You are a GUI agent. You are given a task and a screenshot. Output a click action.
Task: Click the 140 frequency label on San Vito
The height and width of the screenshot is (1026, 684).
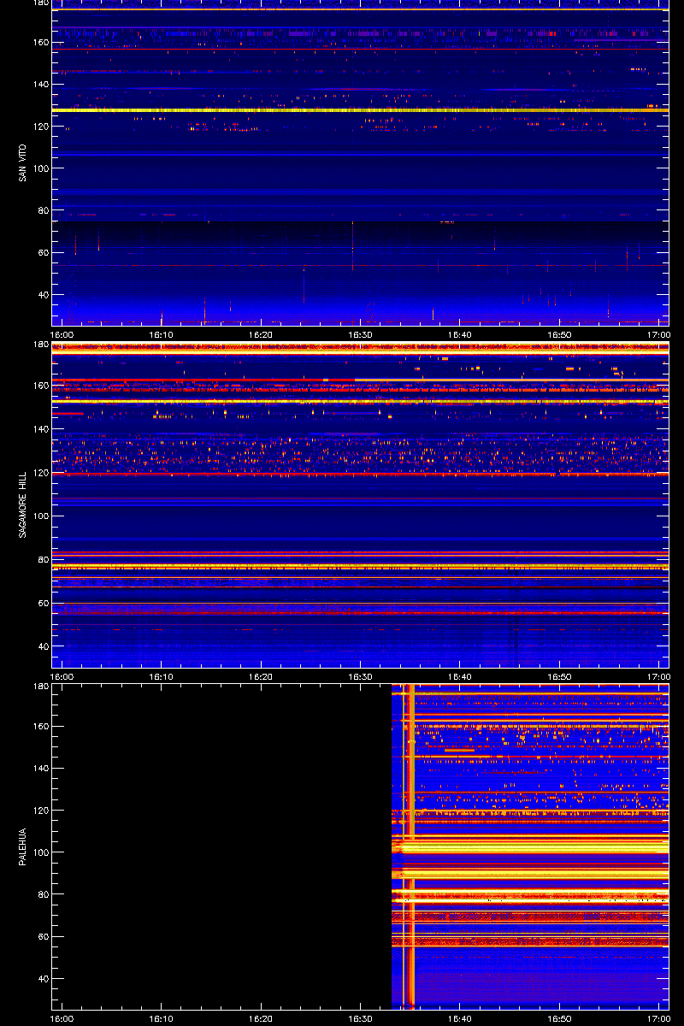40,85
